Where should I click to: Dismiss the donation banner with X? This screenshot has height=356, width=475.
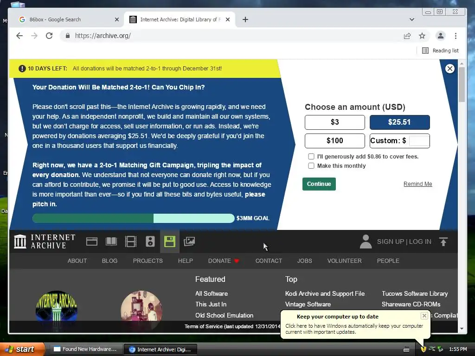[450, 69]
